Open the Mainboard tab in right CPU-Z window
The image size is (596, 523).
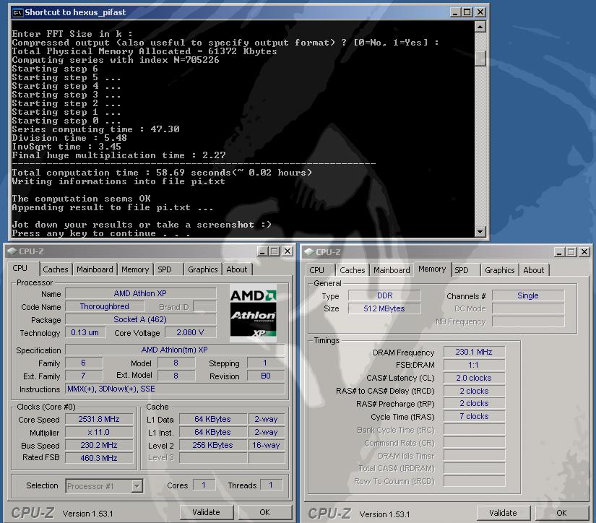click(x=392, y=270)
